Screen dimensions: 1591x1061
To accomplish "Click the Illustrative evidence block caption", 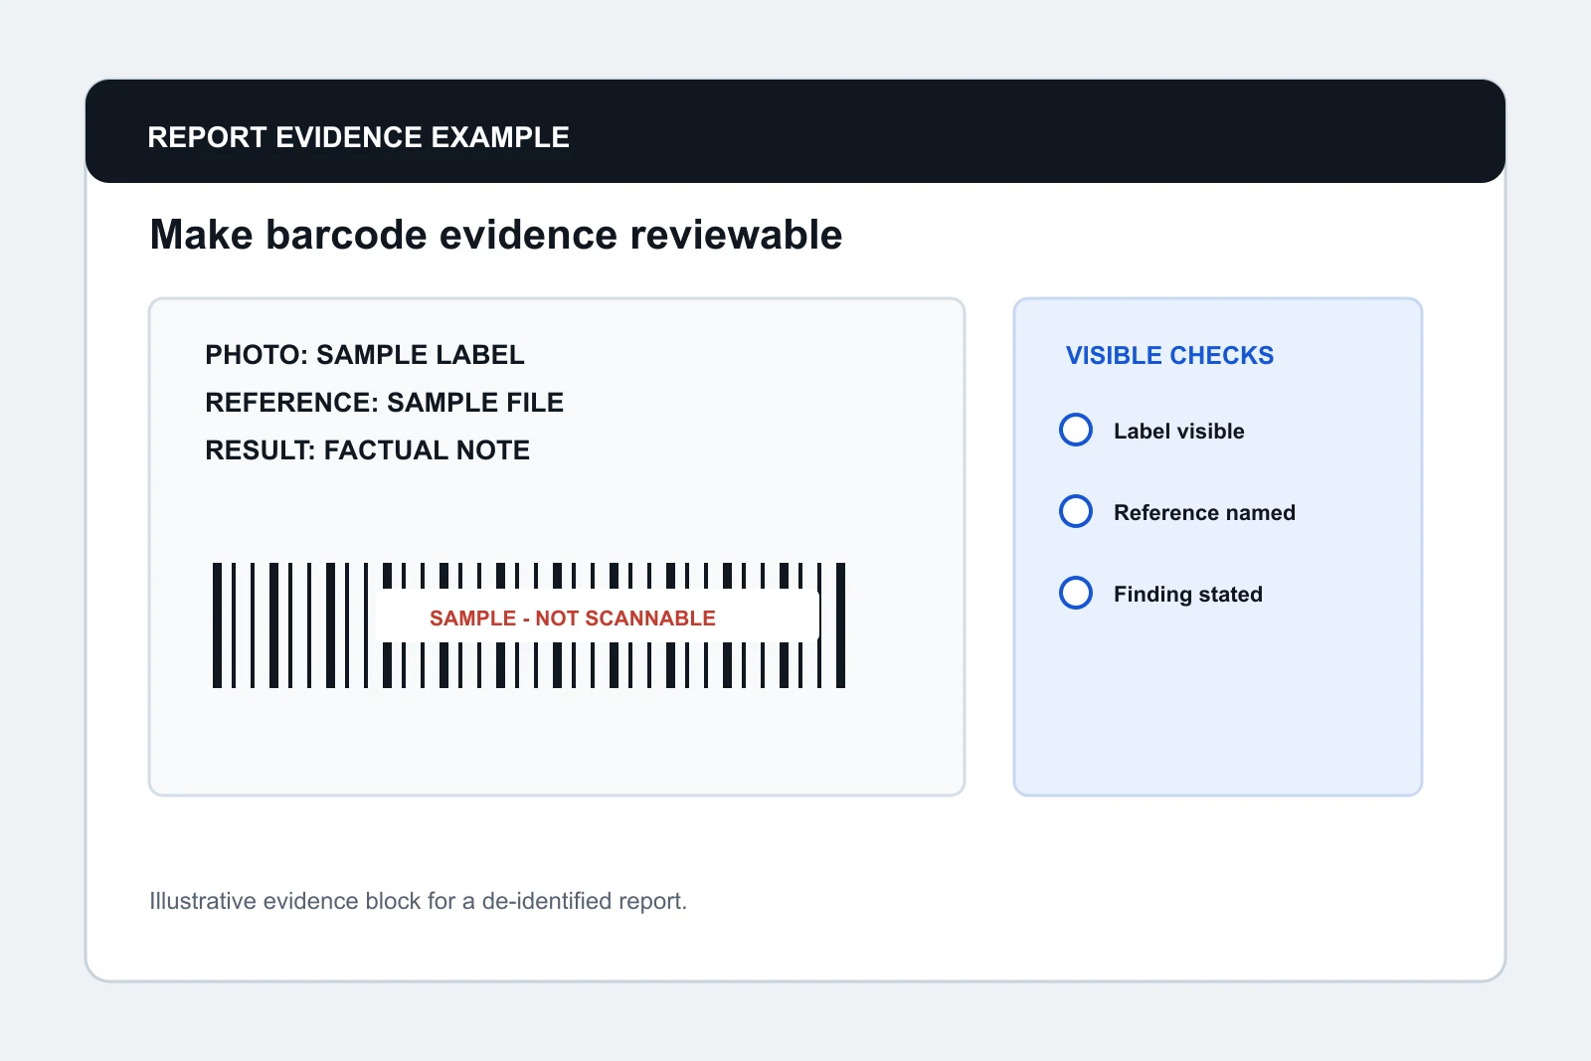I will [x=418, y=901].
